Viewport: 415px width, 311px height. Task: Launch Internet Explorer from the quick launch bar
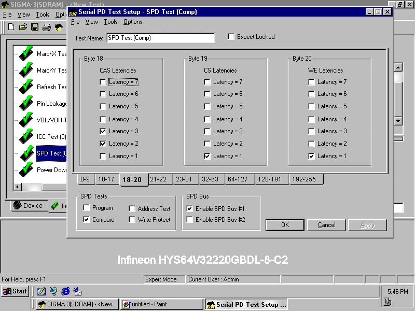65,291
